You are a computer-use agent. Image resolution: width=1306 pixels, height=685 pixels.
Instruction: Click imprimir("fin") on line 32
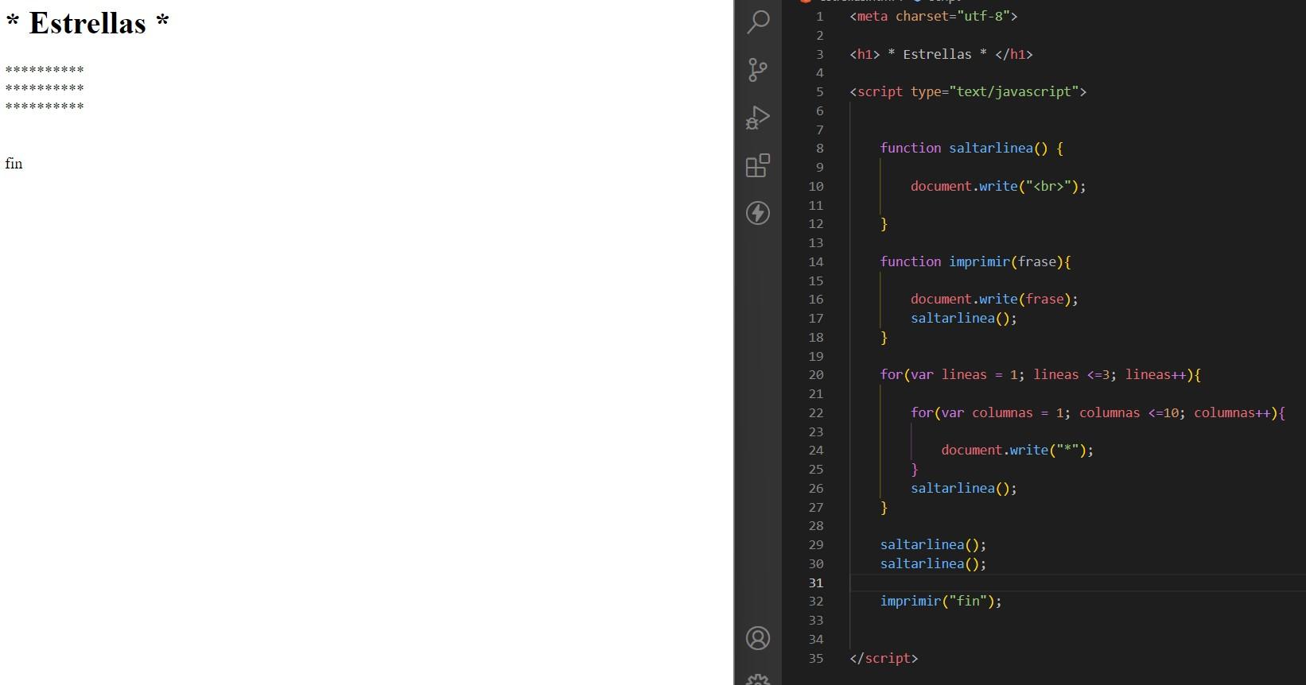(941, 601)
